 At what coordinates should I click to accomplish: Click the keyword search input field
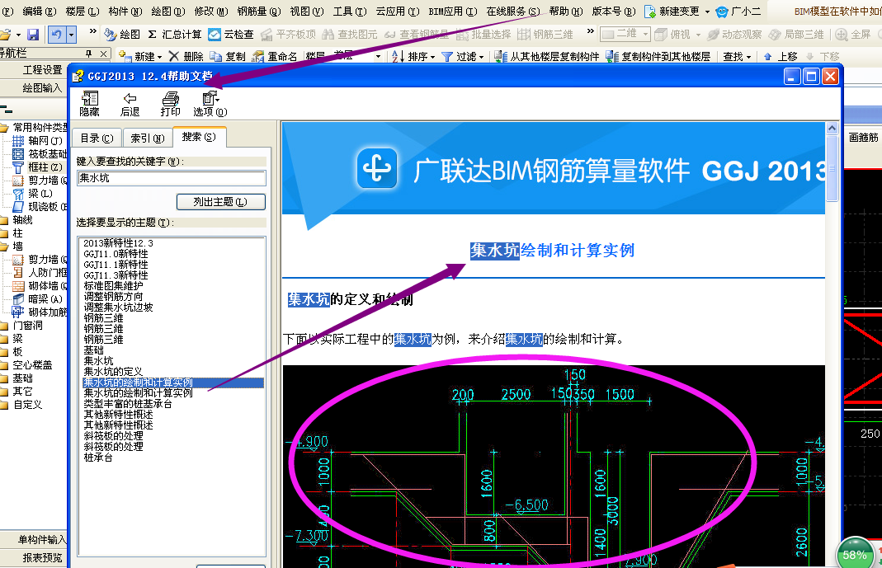click(171, 178)
